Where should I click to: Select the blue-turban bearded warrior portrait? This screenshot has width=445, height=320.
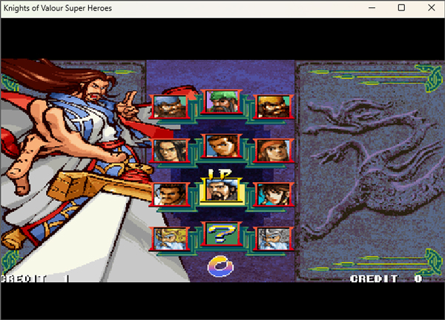tap(170, 107)
